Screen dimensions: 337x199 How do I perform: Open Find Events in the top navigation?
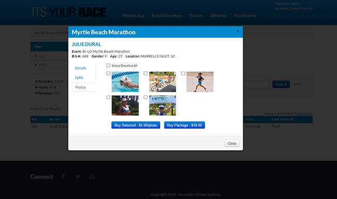(245, 16)
